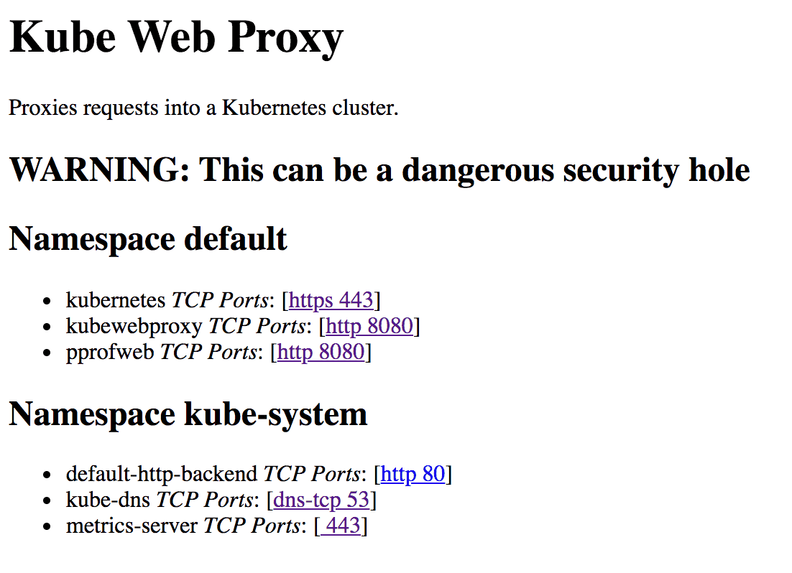Open default-http-backend http 80 link

tap(413, 475)
